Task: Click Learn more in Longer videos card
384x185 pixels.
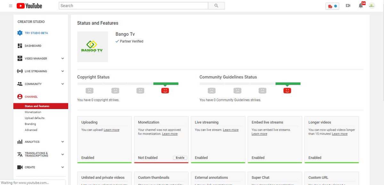Action: point(340,134)
